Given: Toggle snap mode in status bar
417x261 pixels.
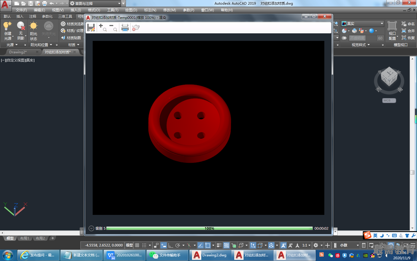Looking at the screenshot, I should pos(144,245).
